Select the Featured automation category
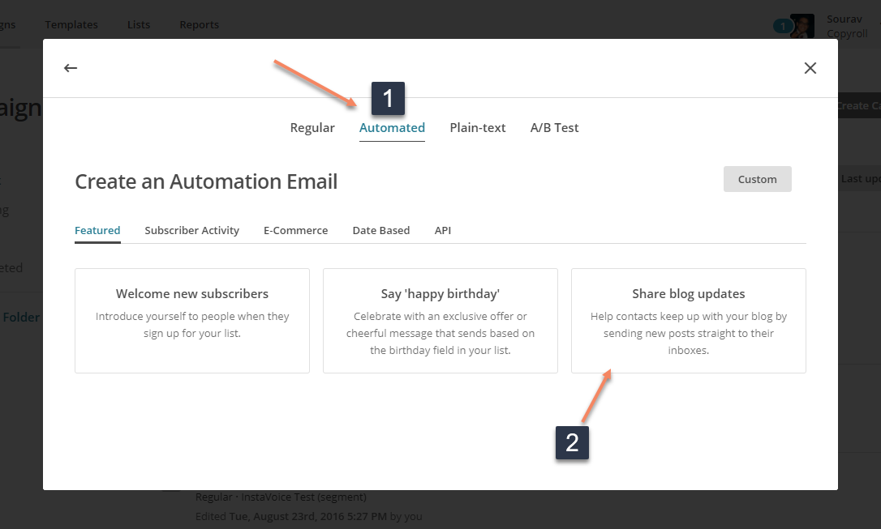Screen dimensions: 881x529 coord(97,230)
